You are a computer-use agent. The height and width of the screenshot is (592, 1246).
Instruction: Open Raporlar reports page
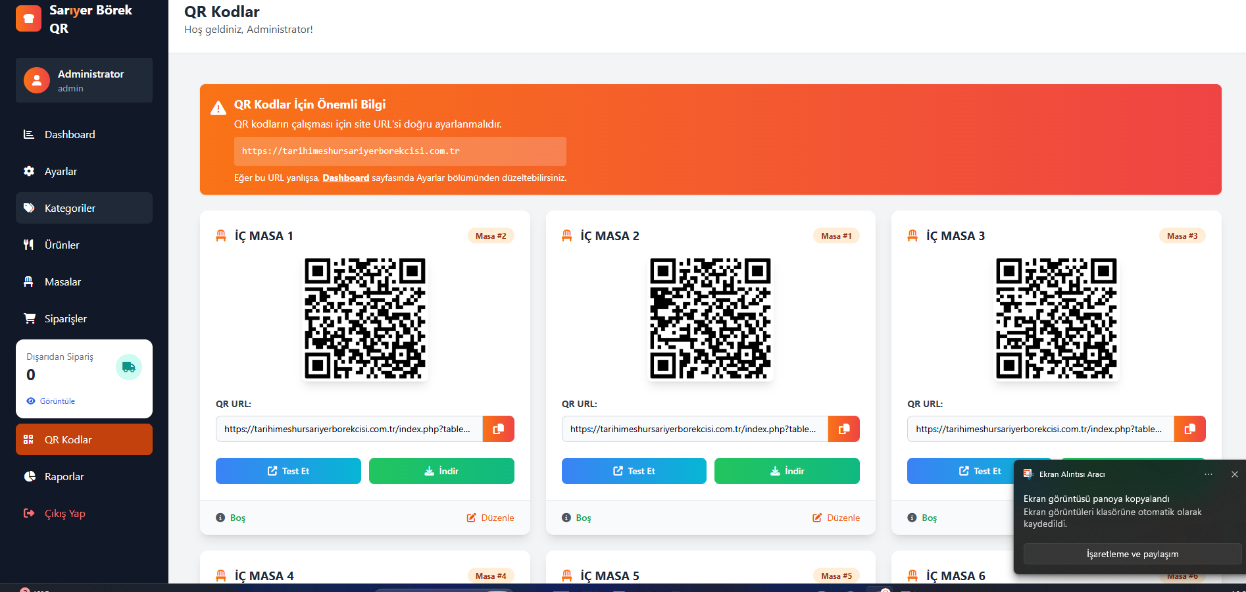click(x=64, y=476)
